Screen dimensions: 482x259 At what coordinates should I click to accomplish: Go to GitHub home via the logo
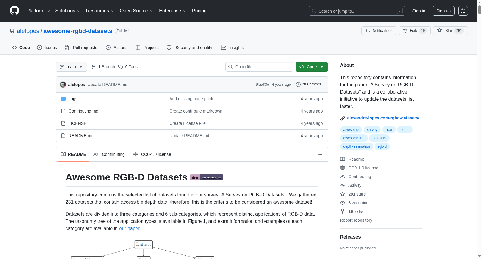(14, 11)
